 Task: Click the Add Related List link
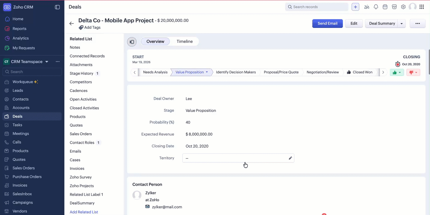click(x=84, y=212)
